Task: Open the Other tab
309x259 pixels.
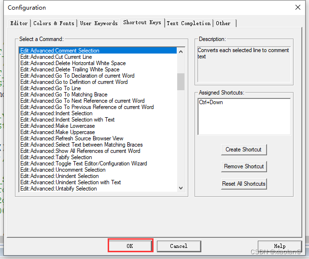Action: click(225, 23)
